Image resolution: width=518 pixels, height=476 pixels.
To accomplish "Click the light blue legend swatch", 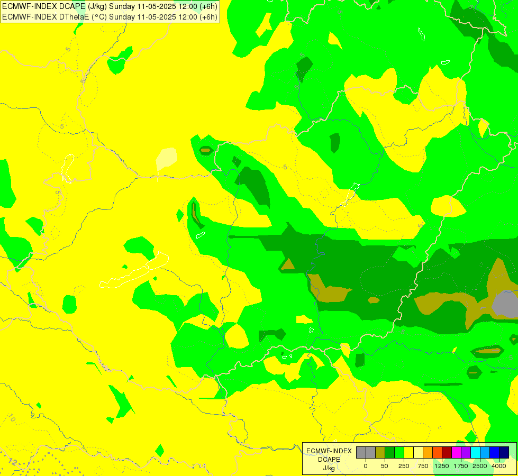I will [x=485, y=452].
